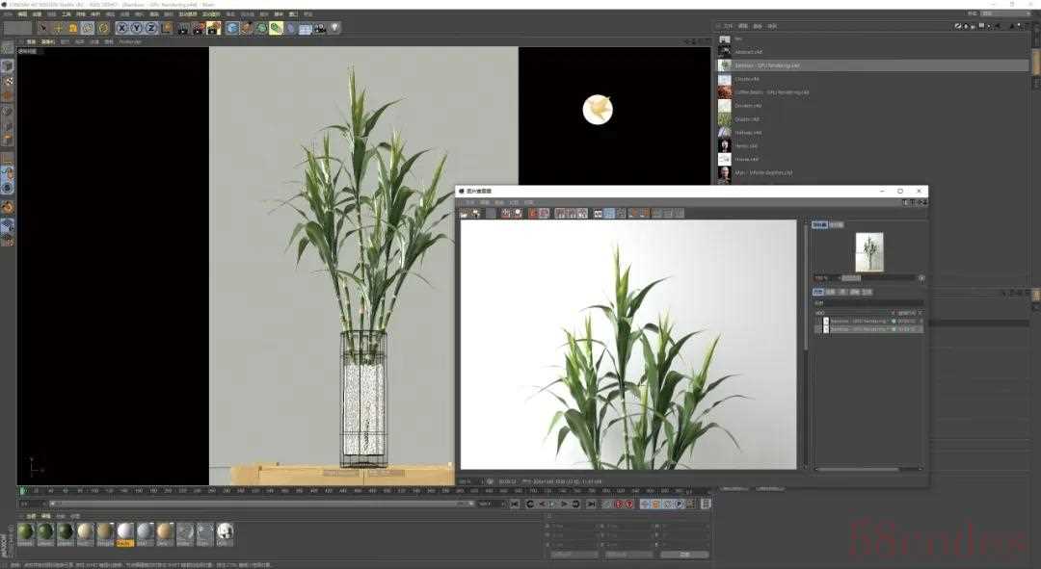
Task: Toggle the Y axis lock button
Action: pos(137,28)
